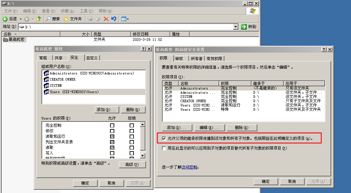Click the red Delete X toolbar icon

tap(106, 19)
